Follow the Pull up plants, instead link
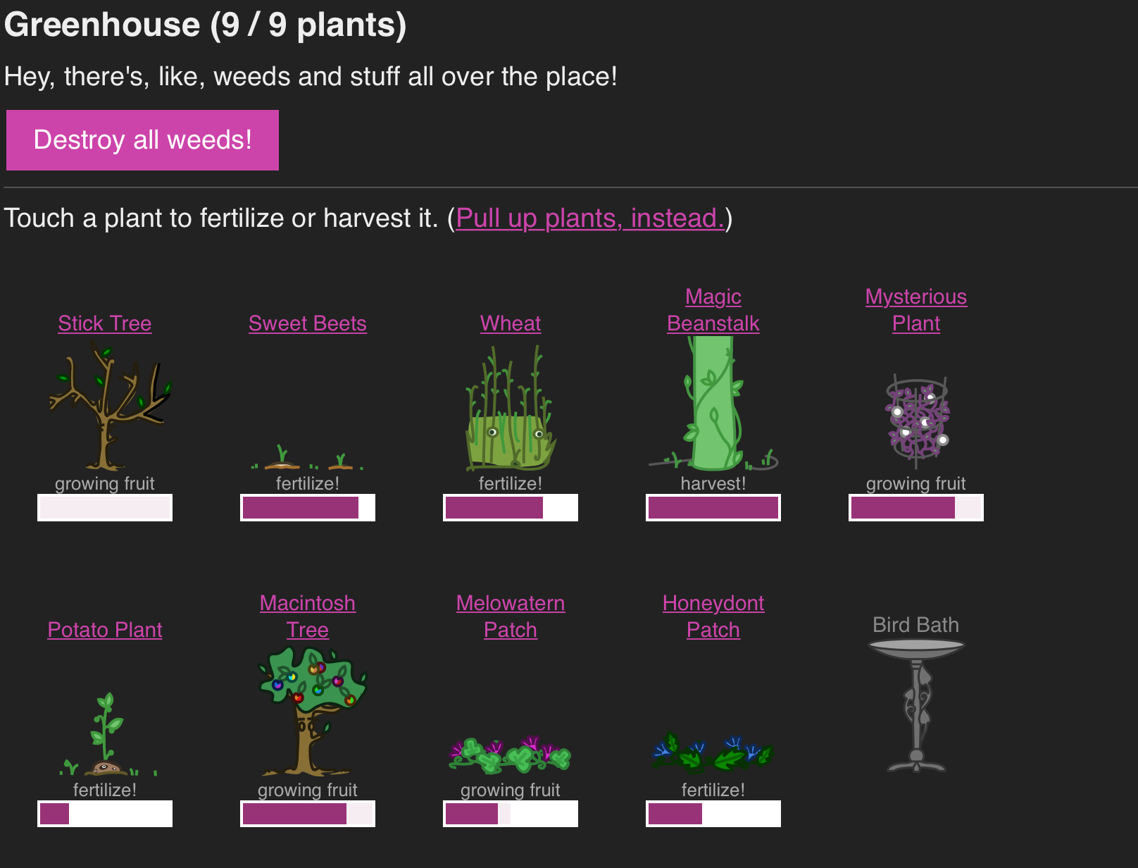This screenshot has height=868, width=1138. coord(590,218)
